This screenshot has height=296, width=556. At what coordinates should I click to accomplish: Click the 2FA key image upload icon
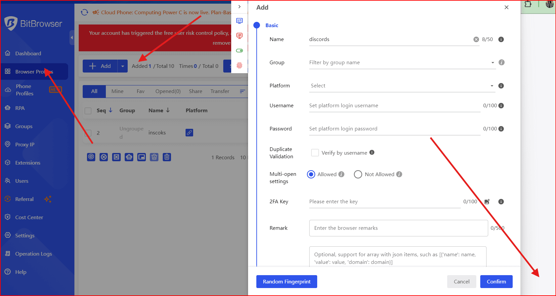(487, 202)
